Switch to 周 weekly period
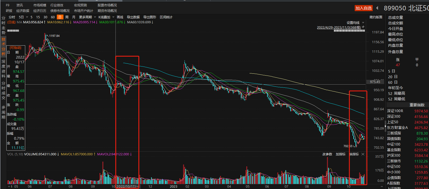429x189 pixels. 67,17
